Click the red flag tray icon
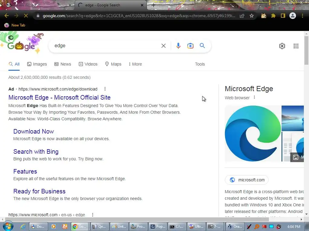The height and width of the screenshot is (231, 309). (x=264, y=227)
